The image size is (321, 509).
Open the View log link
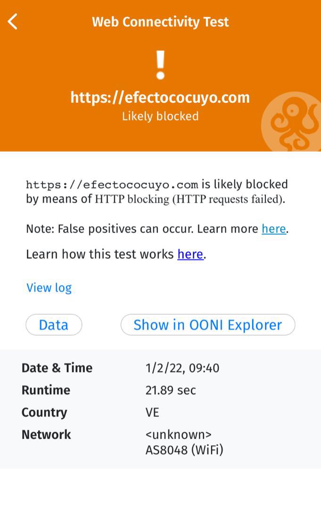click(49, 288)
